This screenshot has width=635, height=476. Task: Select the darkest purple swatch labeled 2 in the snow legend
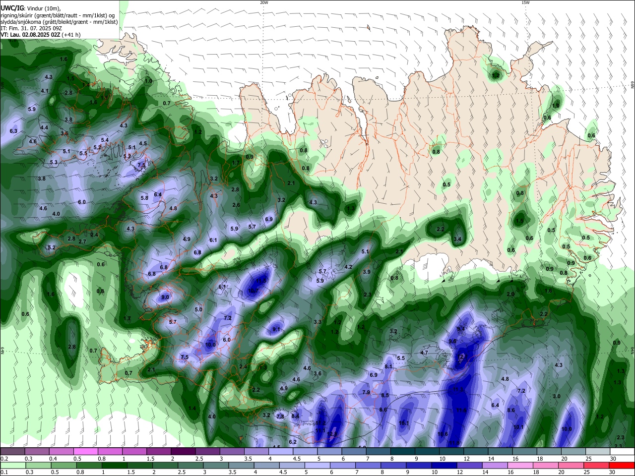[x=183, y=452]
